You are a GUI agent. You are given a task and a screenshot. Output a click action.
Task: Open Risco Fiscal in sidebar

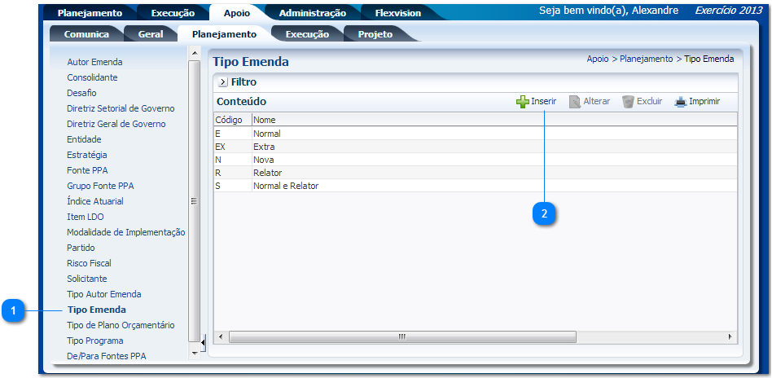point(89,263)
